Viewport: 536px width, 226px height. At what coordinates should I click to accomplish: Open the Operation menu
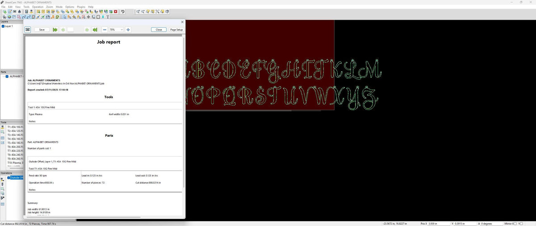click(38, 7)
